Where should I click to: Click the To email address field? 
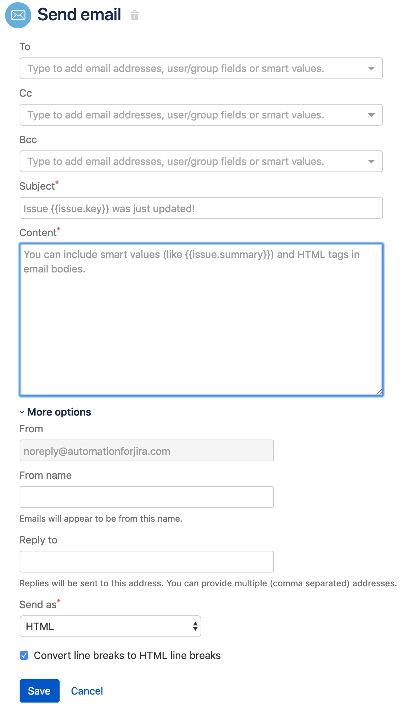pyautogui.click(x=193, y=69)
